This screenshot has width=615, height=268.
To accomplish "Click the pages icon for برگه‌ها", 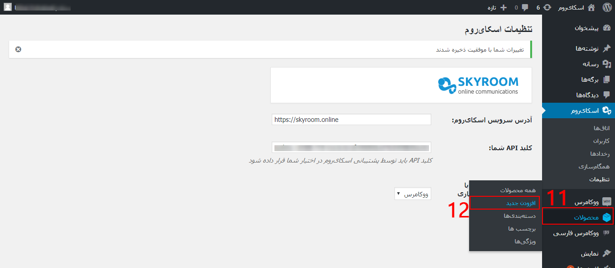I will point(606,79).
